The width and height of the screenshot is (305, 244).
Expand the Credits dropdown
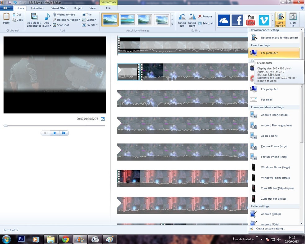coord(97,25)
